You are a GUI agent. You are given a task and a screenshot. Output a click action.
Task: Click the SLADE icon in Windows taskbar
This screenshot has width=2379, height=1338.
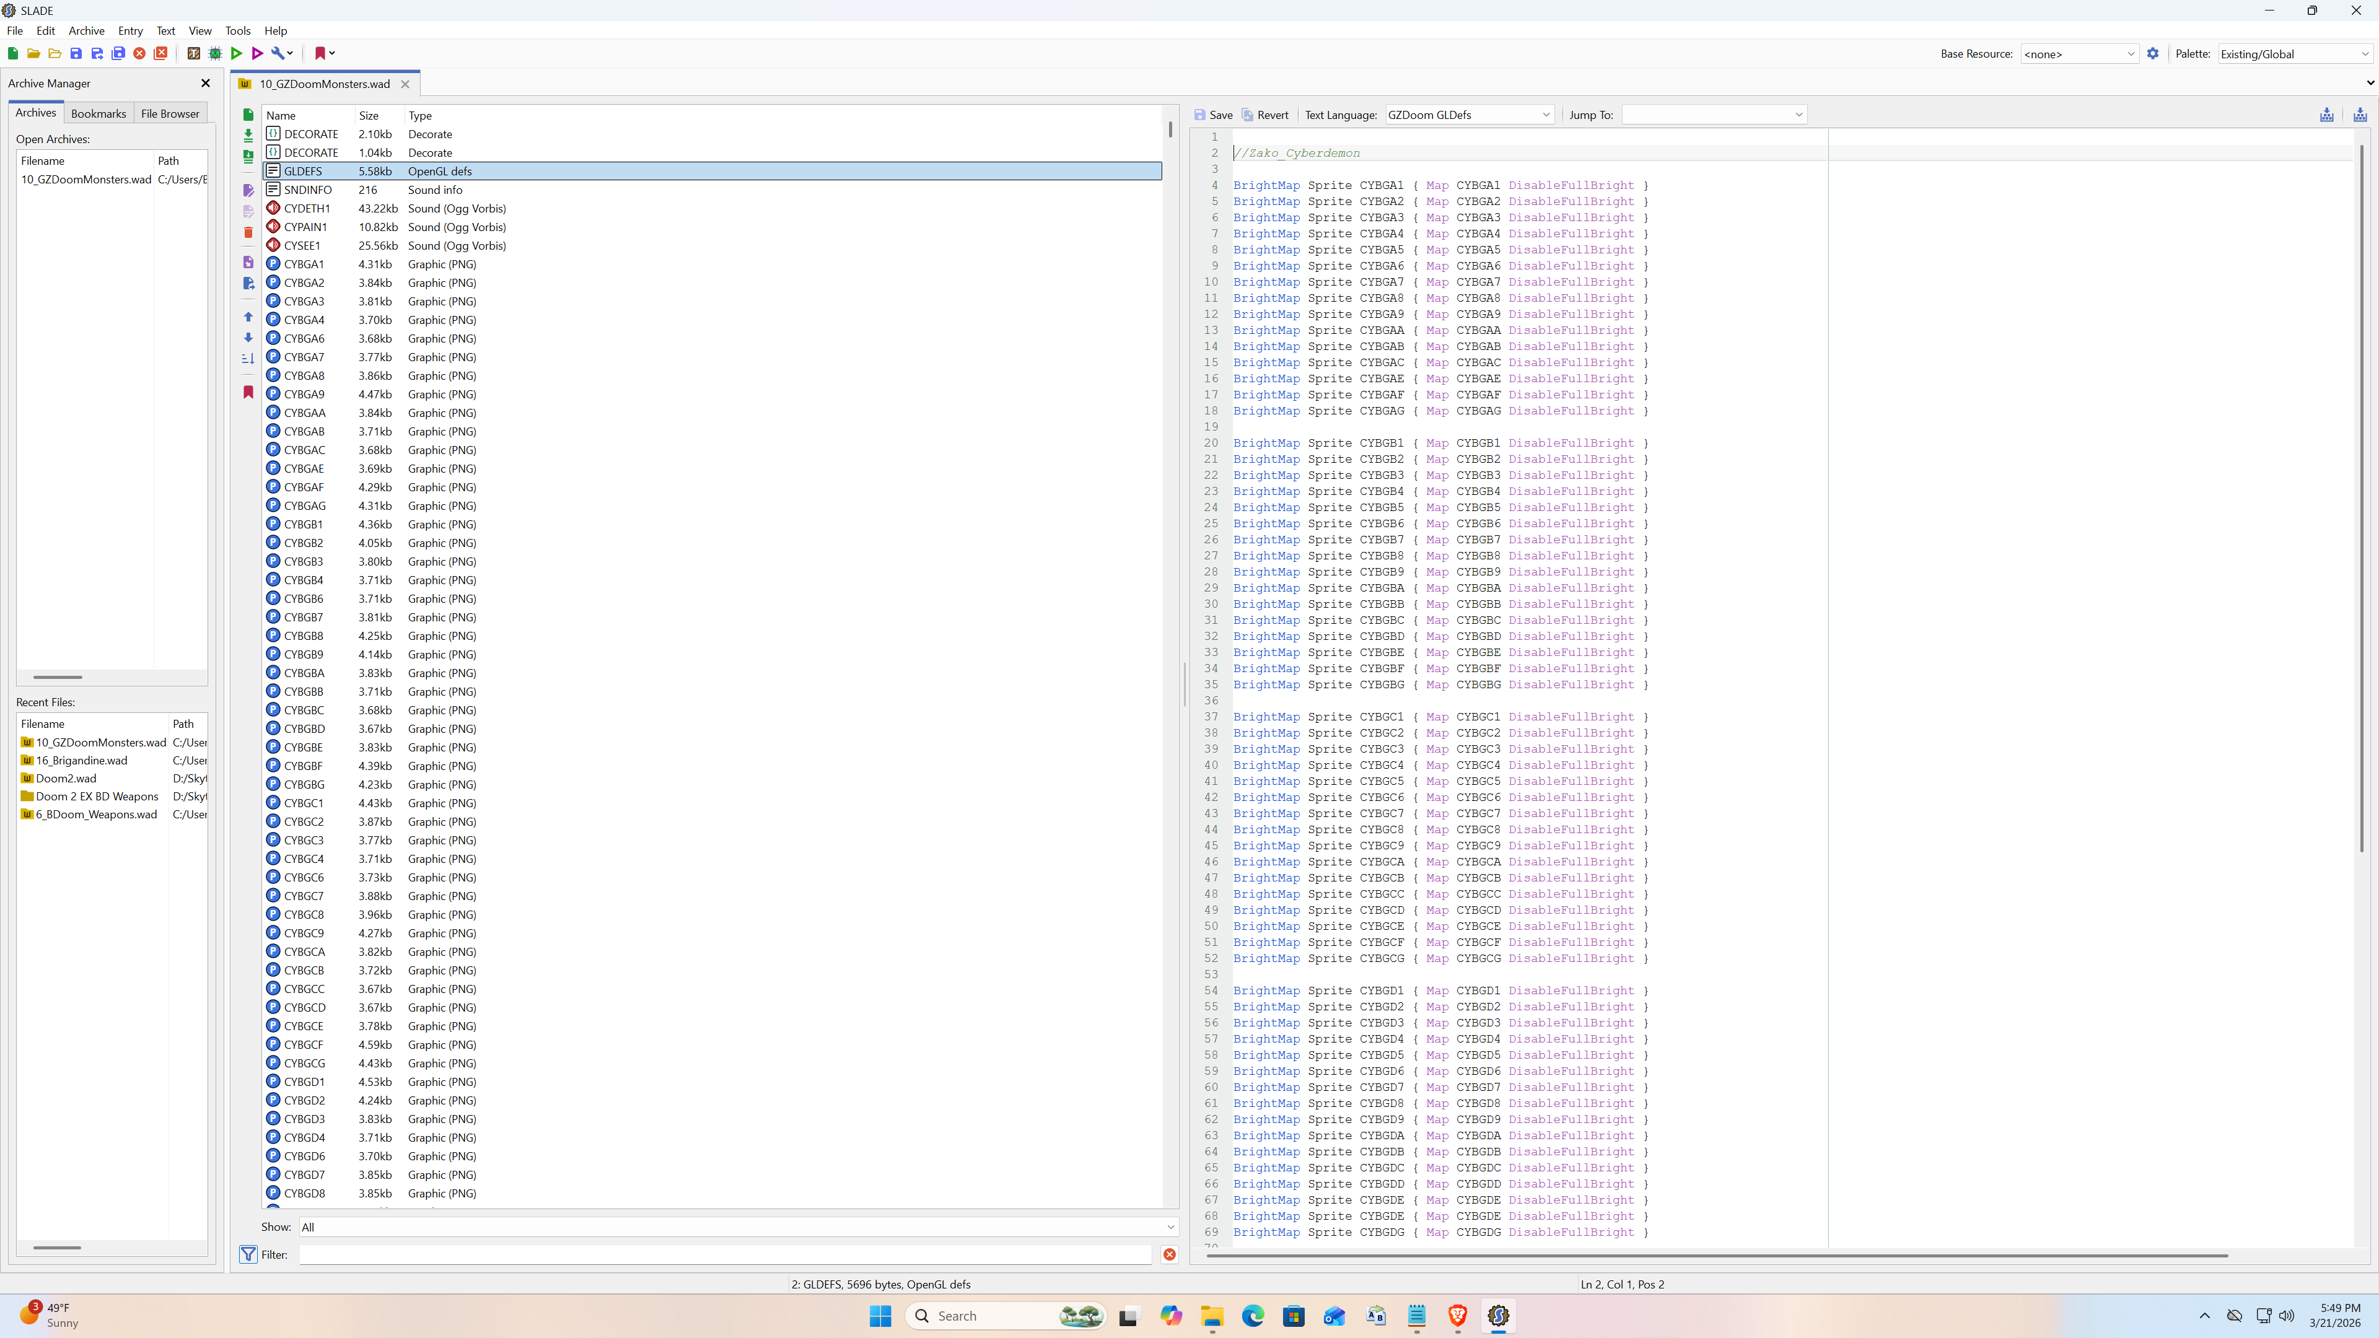click(1498, 1316)
